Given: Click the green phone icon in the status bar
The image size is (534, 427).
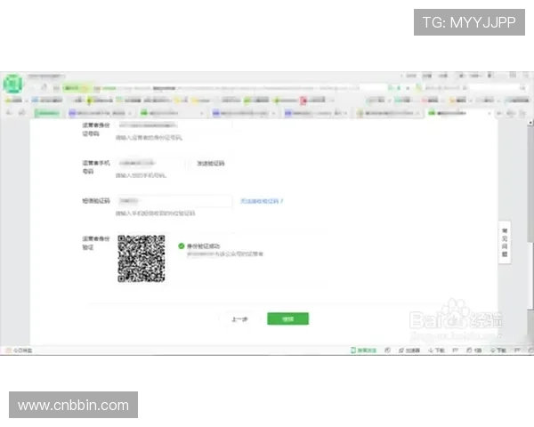Looking at the screenshot, I should tap(353, 350).
